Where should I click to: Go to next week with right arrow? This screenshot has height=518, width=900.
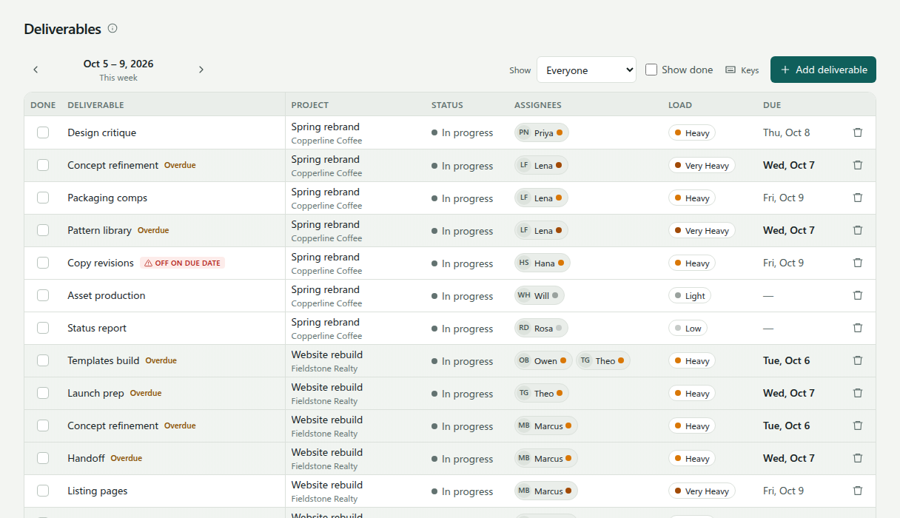201,70
